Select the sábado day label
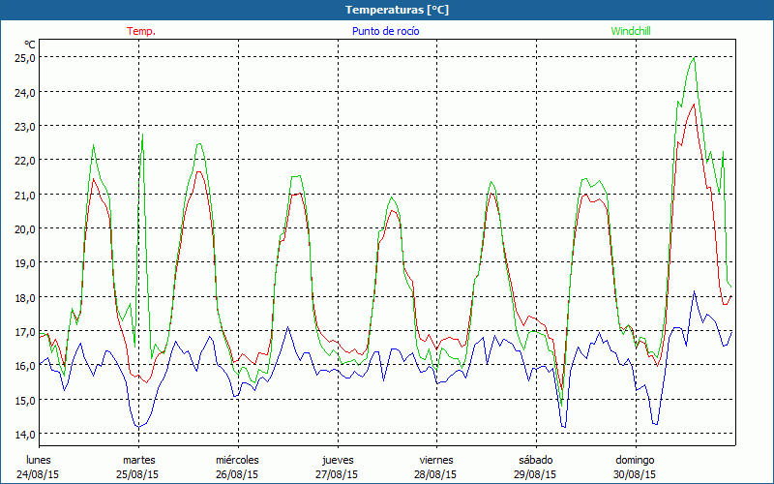774x484 pixels. pyautogui.click(x=535, y=460)
